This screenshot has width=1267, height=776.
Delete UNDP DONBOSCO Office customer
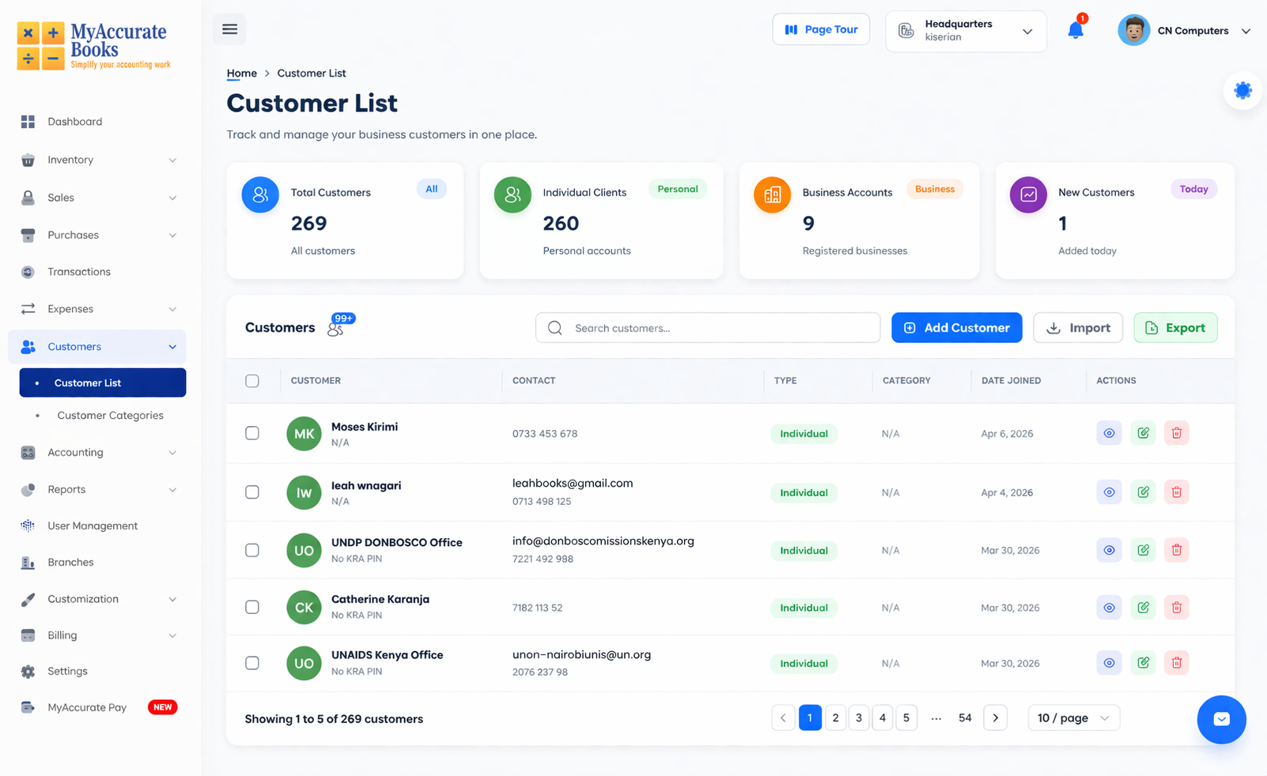pyautogui.click(x=1176, y=549)
